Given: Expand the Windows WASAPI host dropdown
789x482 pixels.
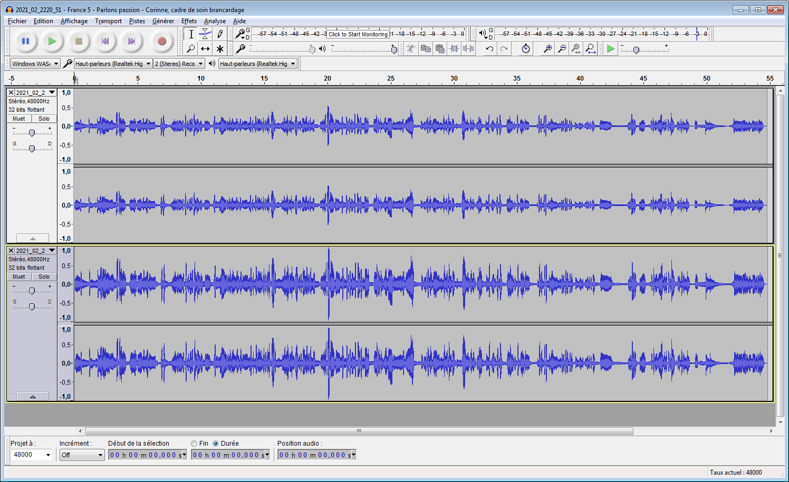Looking at the screenshot, I should coord(35,64).
